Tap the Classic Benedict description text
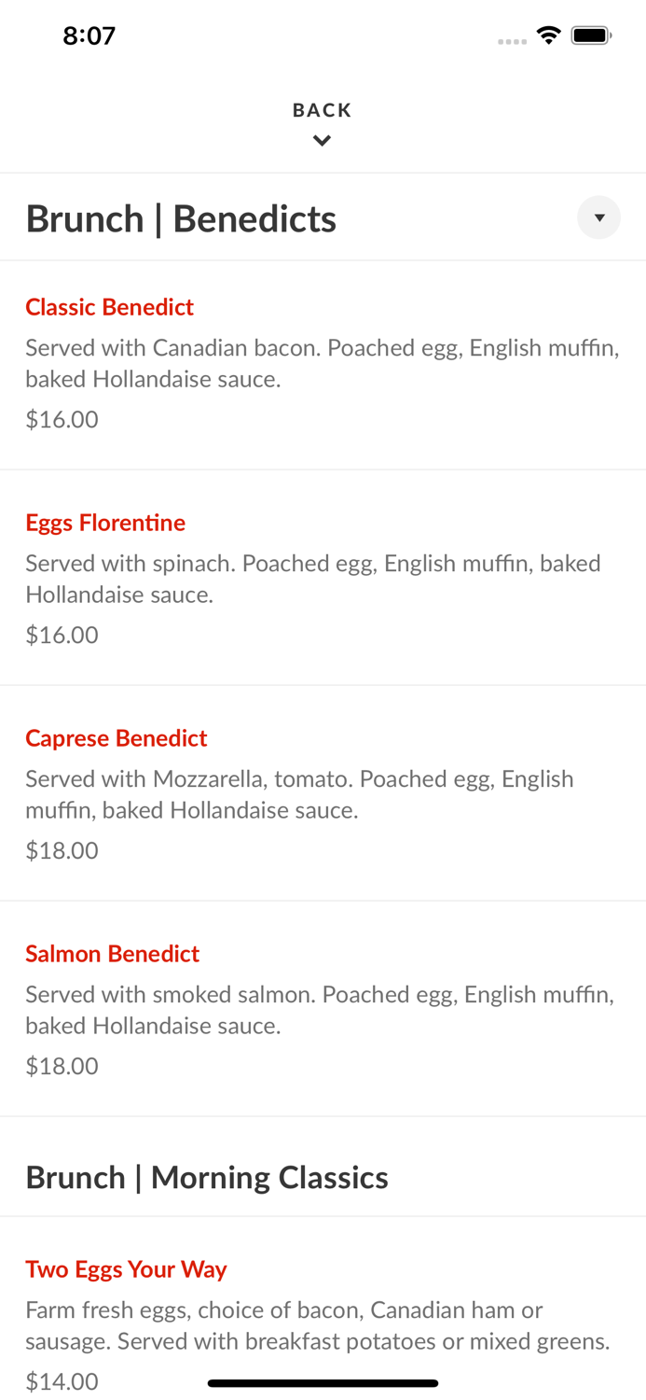 [322, 363]
